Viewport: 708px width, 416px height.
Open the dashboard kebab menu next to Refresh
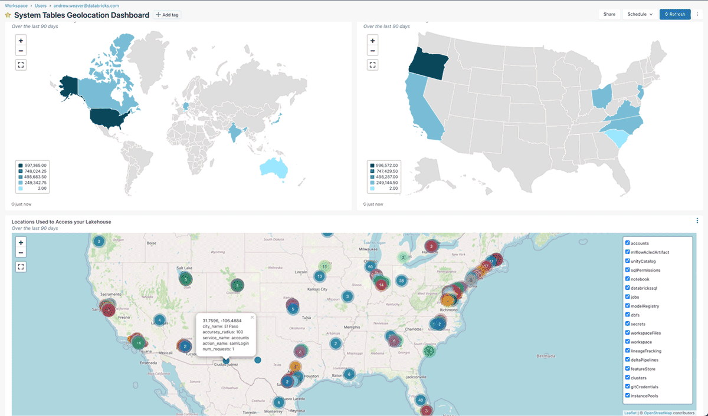[x=697, y=14]
